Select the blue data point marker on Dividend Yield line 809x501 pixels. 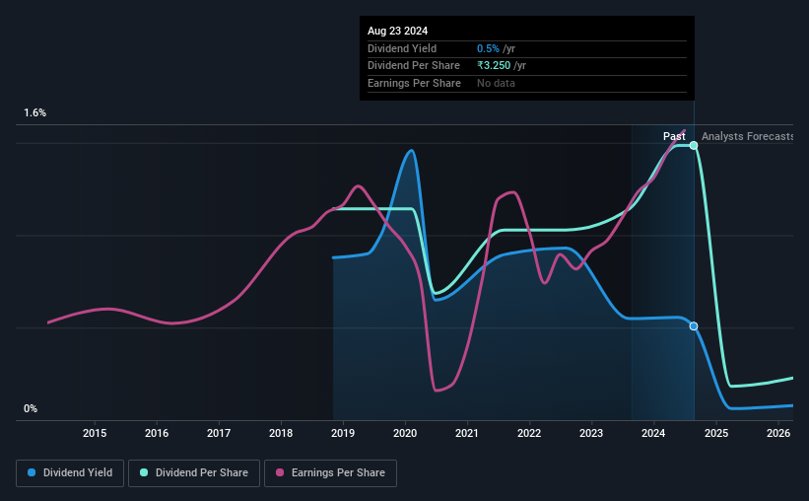pyautogui.click(x=694, y=326)
